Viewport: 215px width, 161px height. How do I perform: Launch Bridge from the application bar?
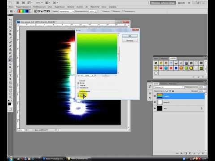tap(18, 3)
